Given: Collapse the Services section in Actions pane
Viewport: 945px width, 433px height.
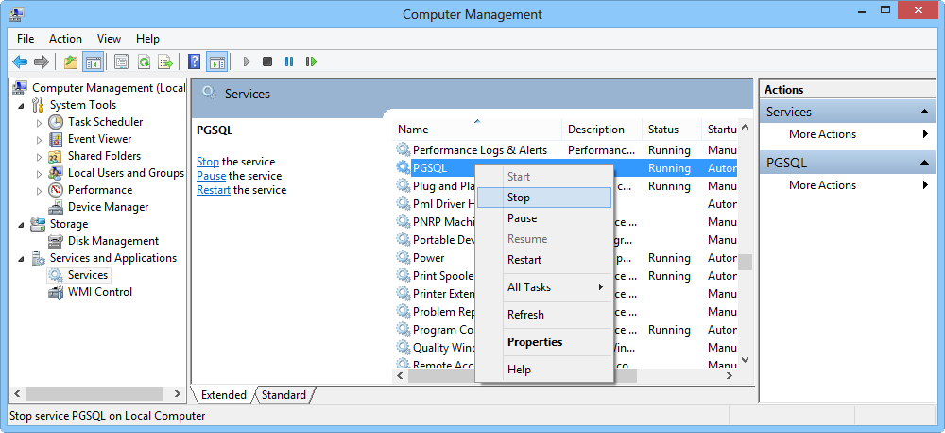Looking at the screenshot, I should (x=927, y=112).
